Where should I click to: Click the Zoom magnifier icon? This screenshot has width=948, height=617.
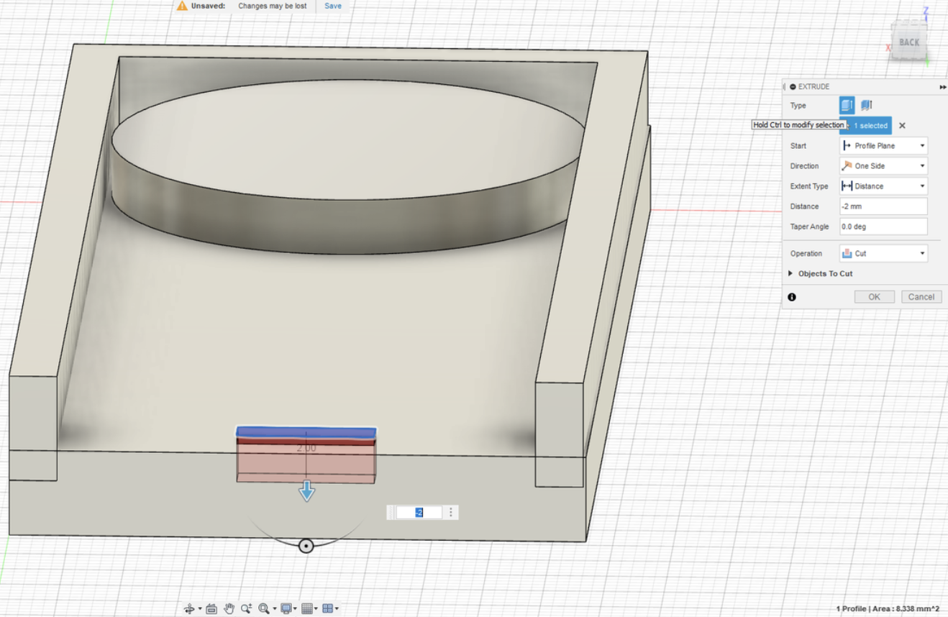247,608
